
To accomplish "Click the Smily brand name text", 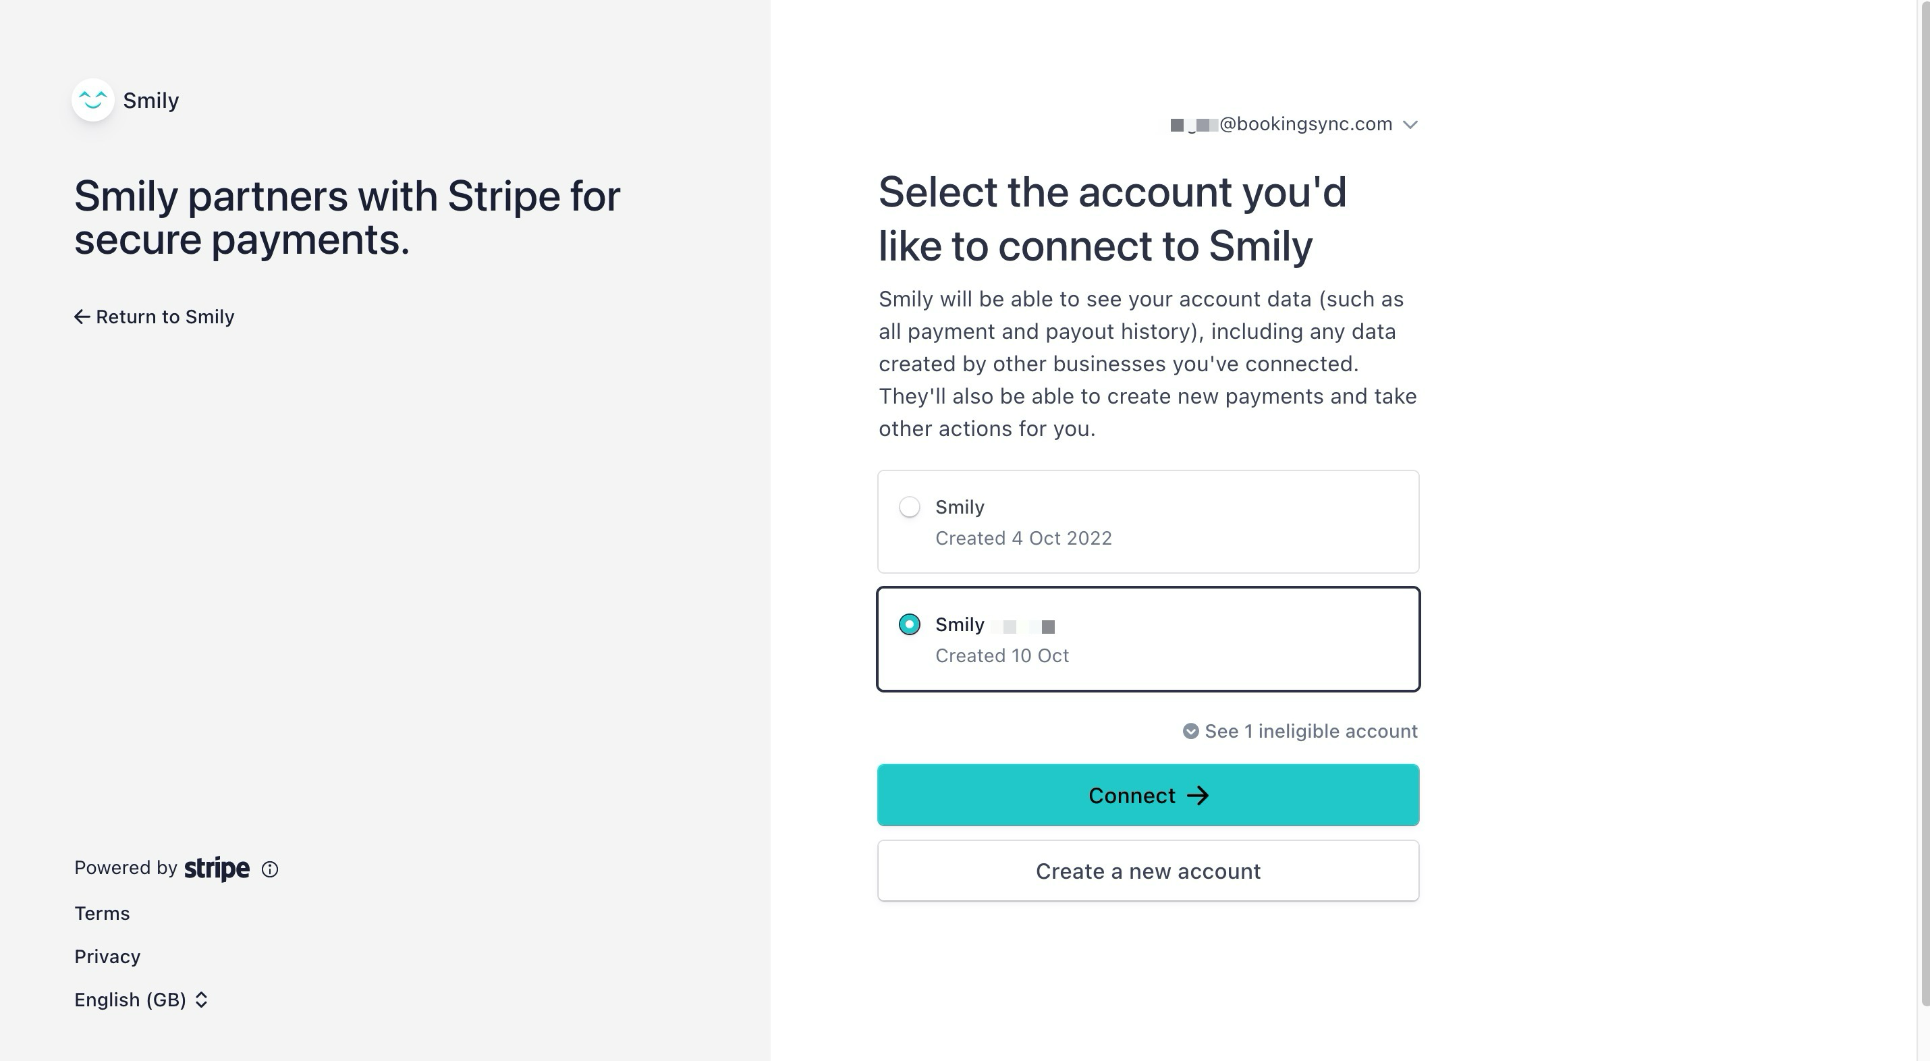I will click(x=150, y=101).
